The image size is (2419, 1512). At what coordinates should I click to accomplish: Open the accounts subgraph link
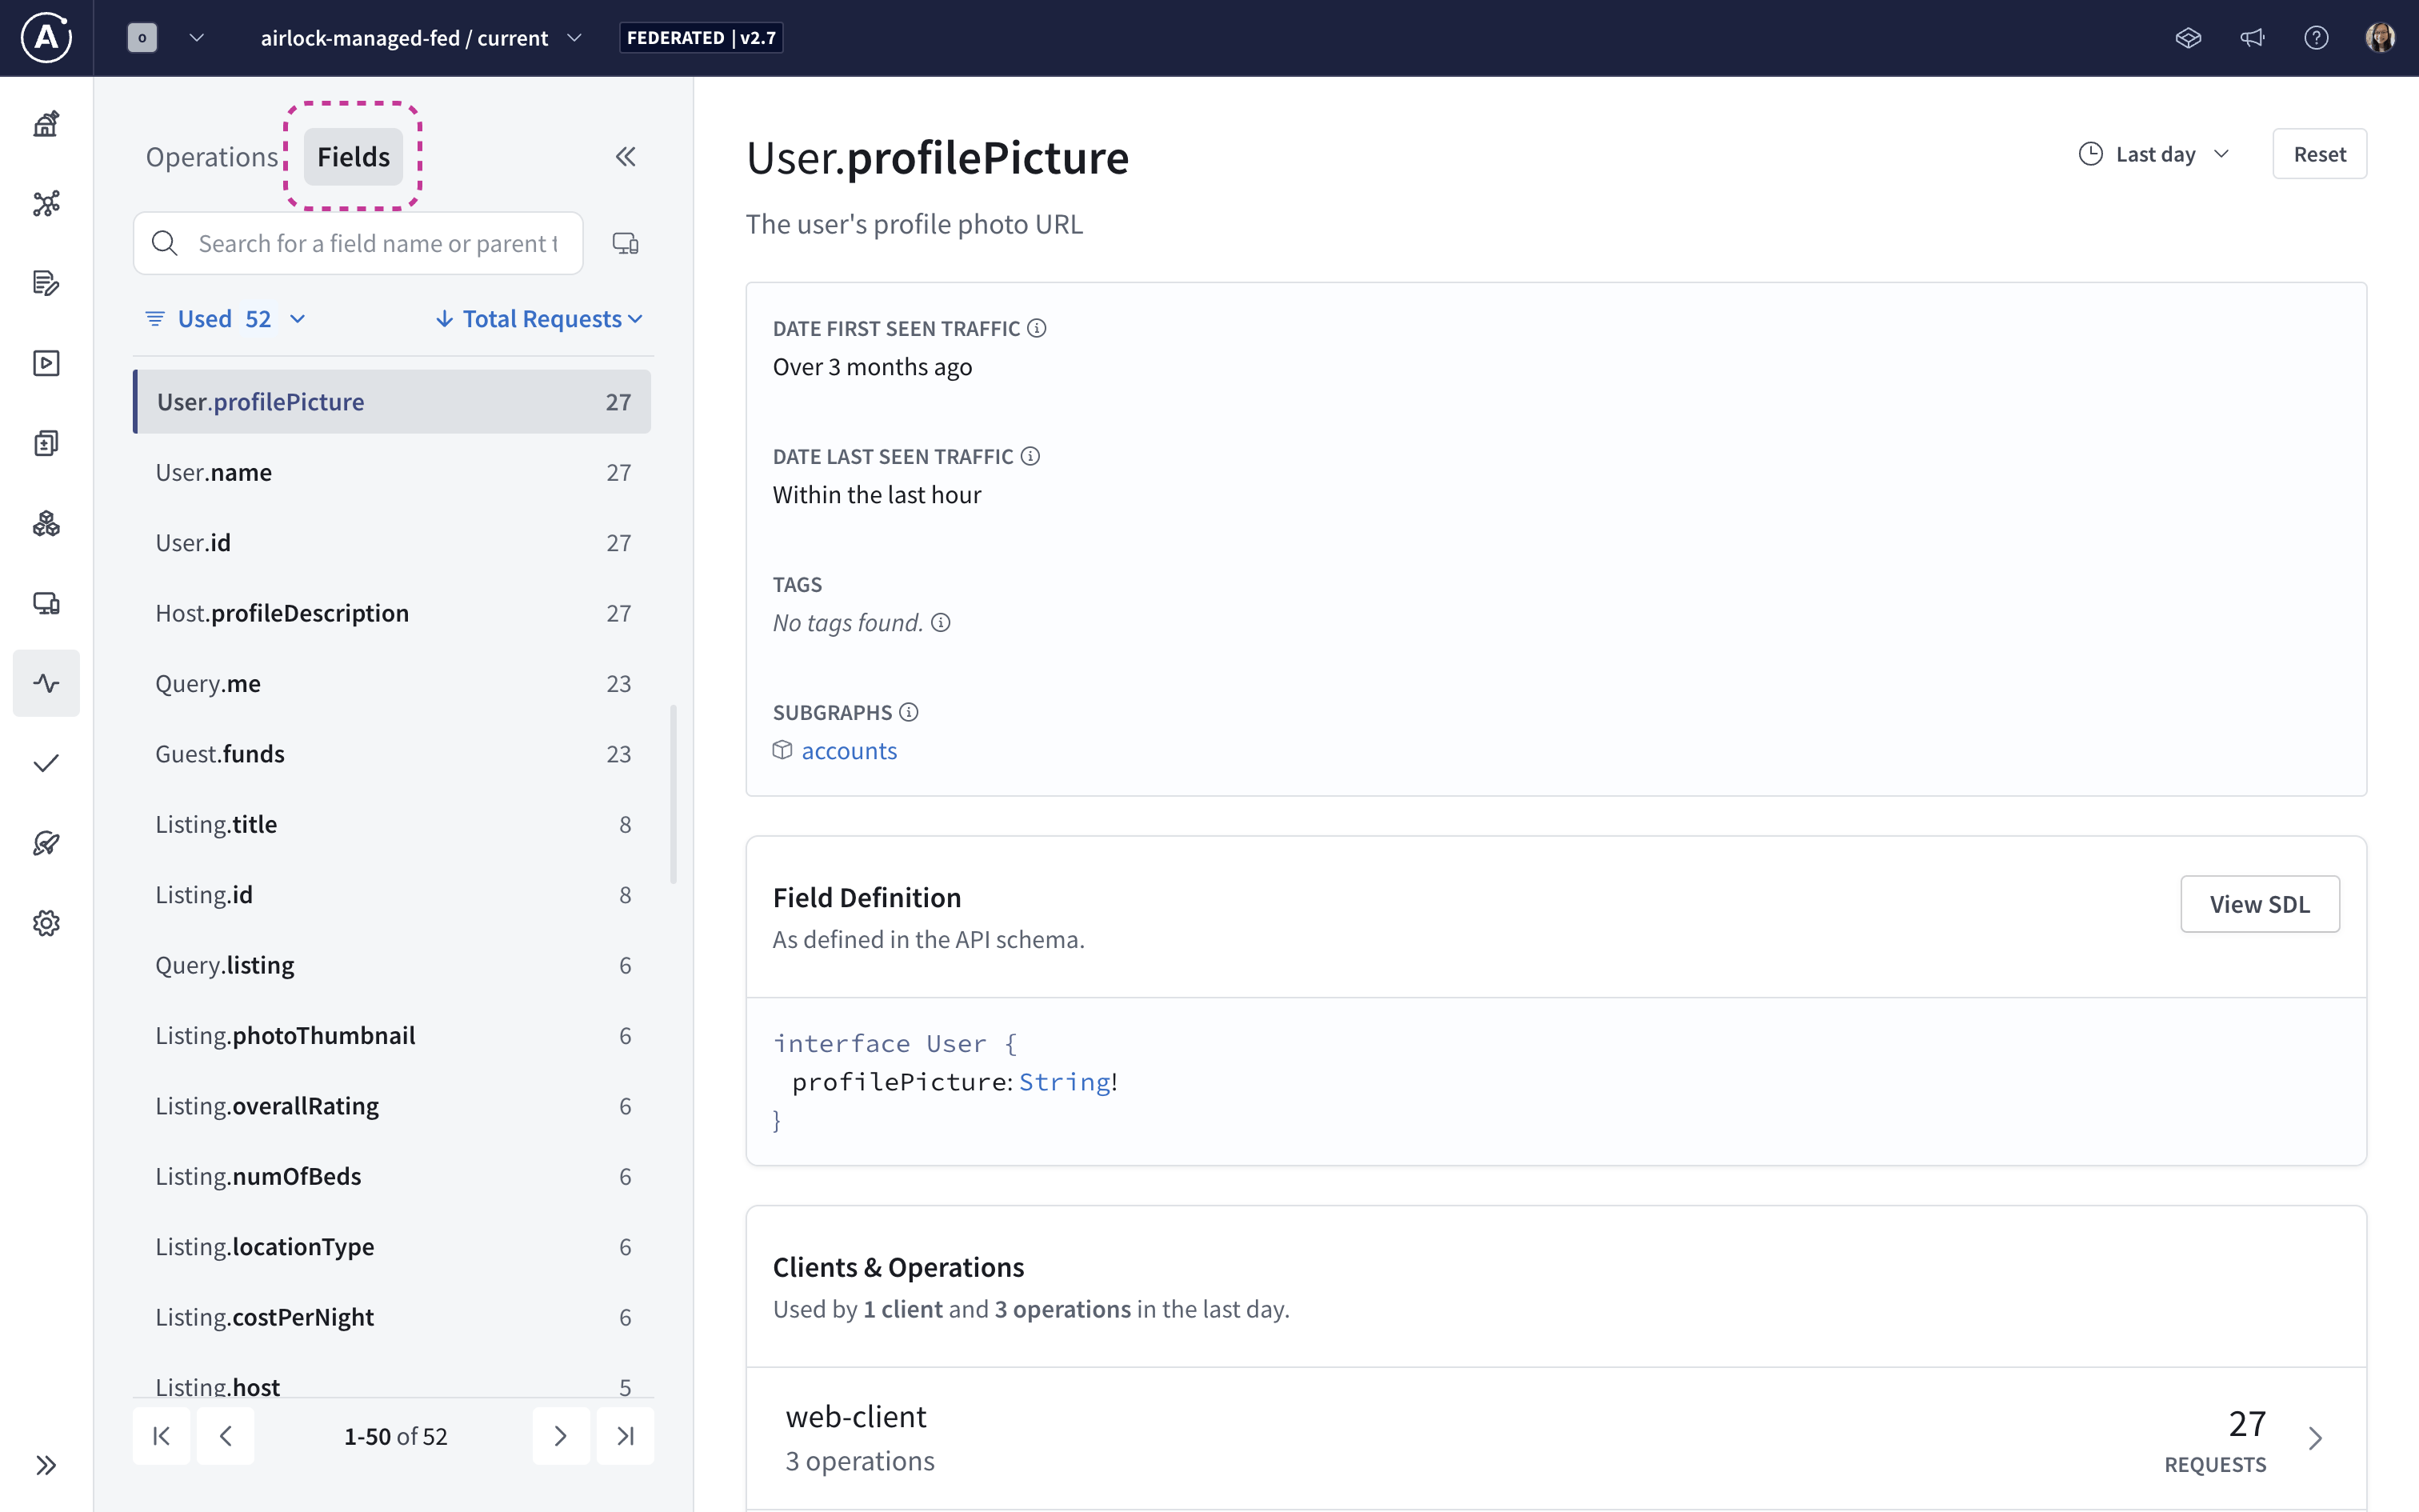[849, 750]
